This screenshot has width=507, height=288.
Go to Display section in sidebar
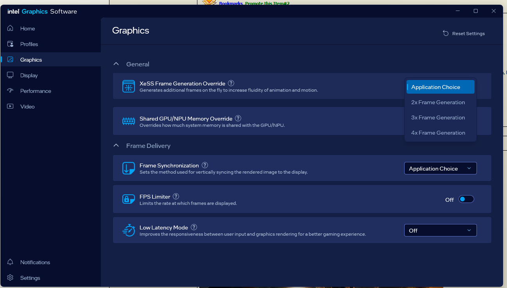[29, 75]
